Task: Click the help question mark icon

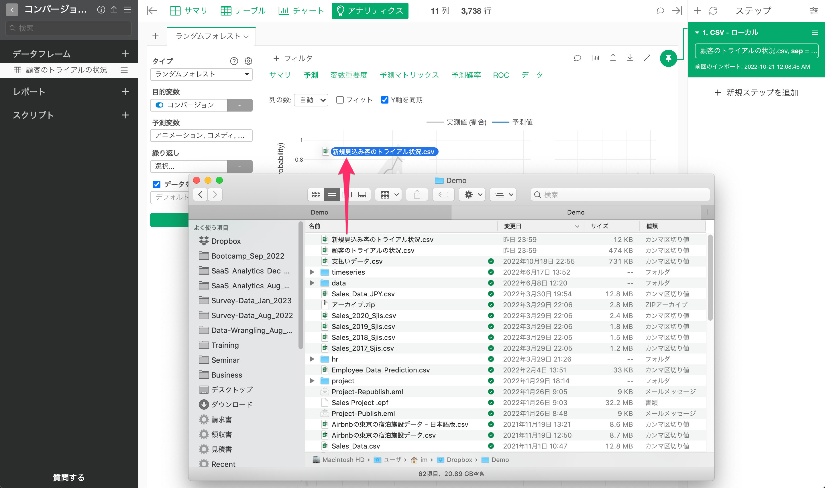Action: pos(234,61)
